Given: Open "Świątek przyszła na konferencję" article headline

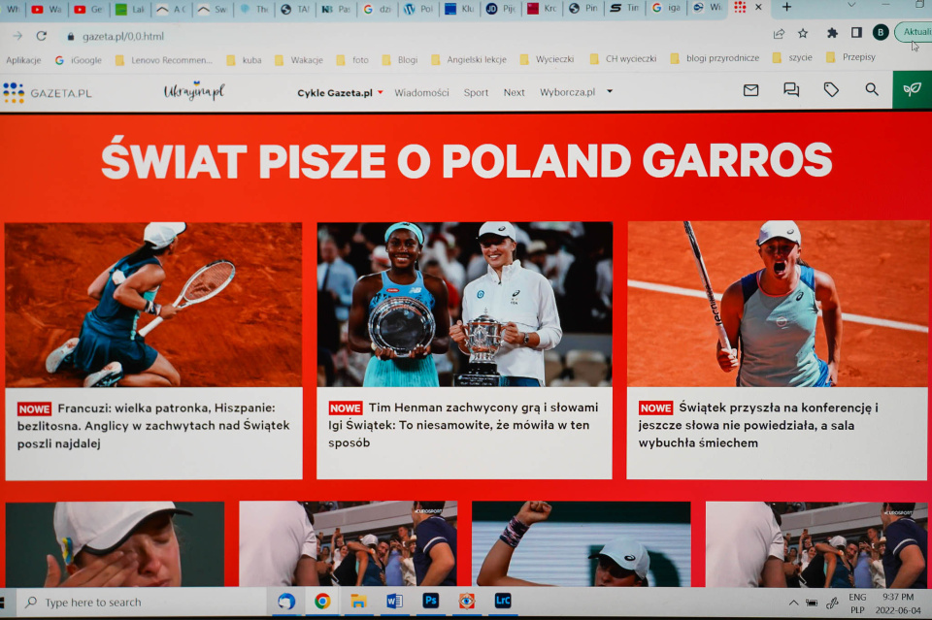Looking at the screenshot, I should tap(758, 425).
